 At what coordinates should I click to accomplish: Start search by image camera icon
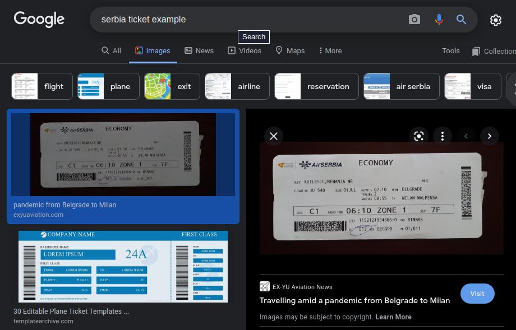click(x=414, y=20)
